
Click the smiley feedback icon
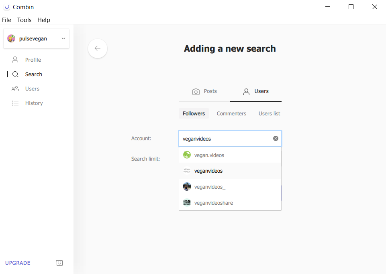pyautogui.click(x=59, y=263)
